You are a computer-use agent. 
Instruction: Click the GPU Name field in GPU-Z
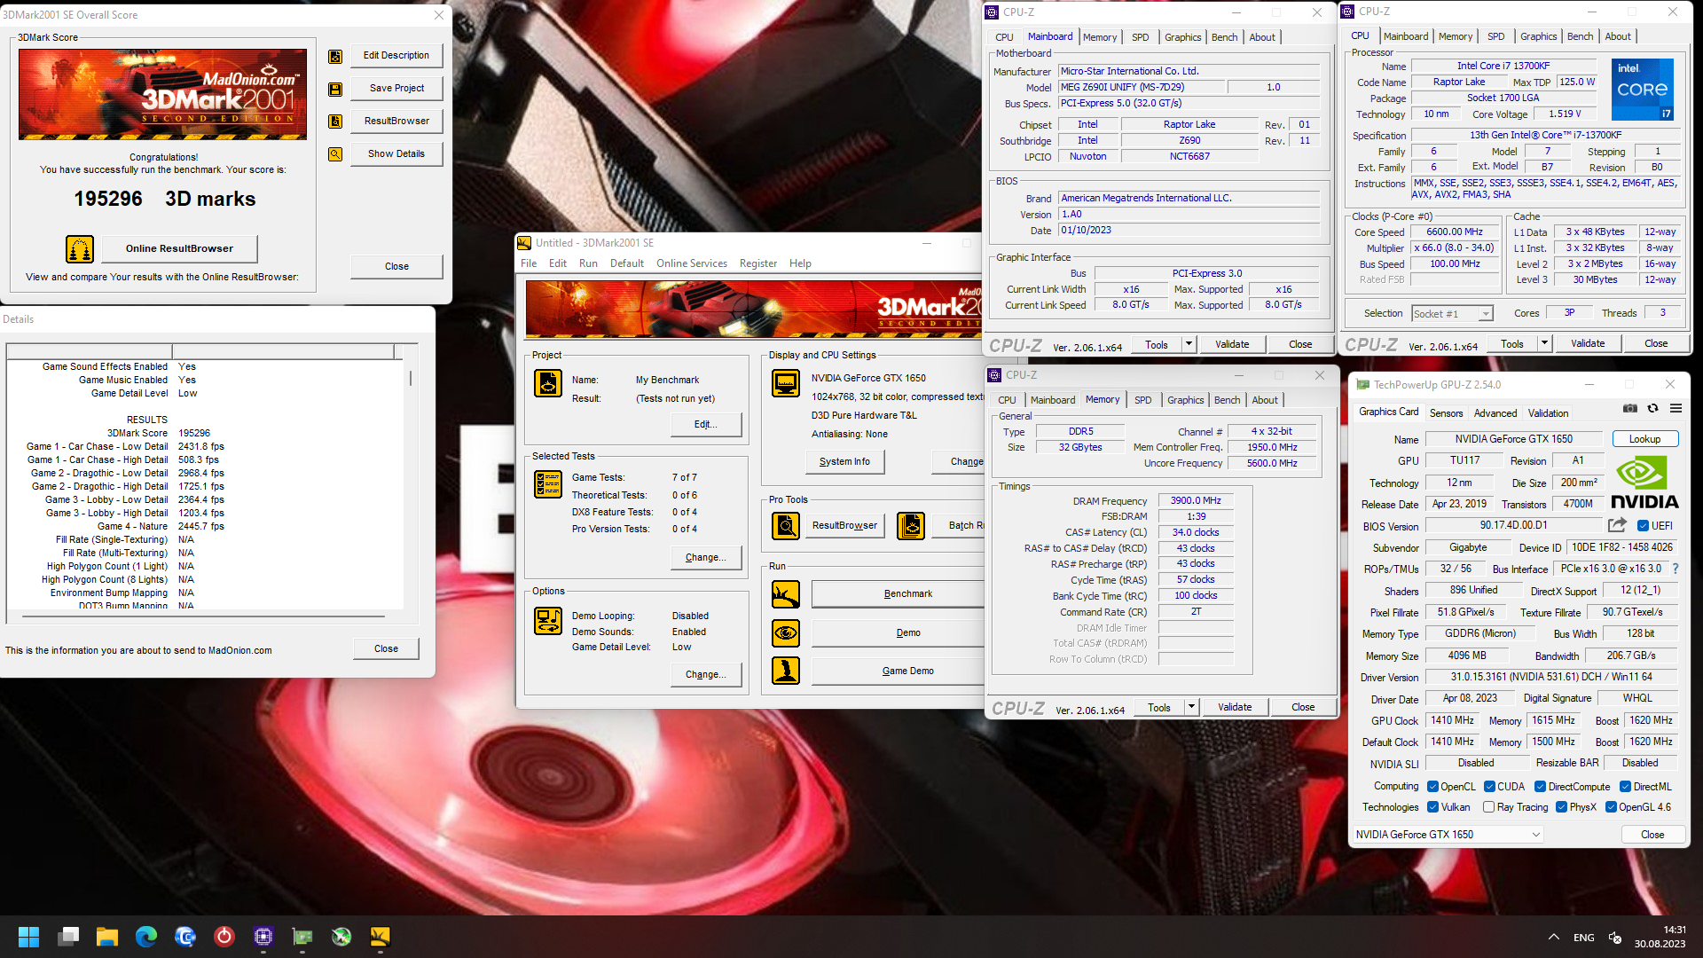pos(1513,439)
